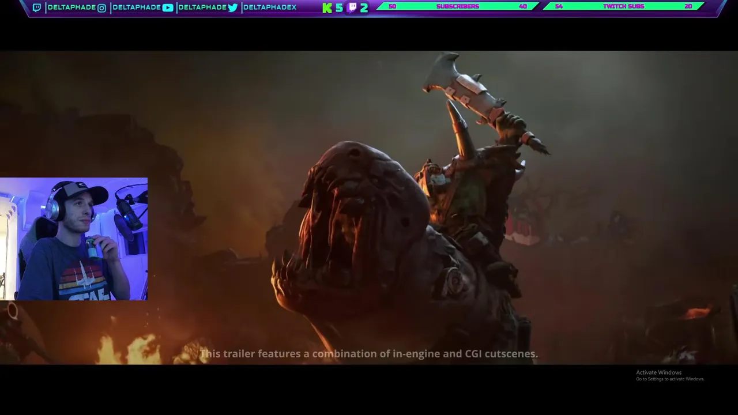Click the YouTube icon in the overlay bar

(168, 7)
